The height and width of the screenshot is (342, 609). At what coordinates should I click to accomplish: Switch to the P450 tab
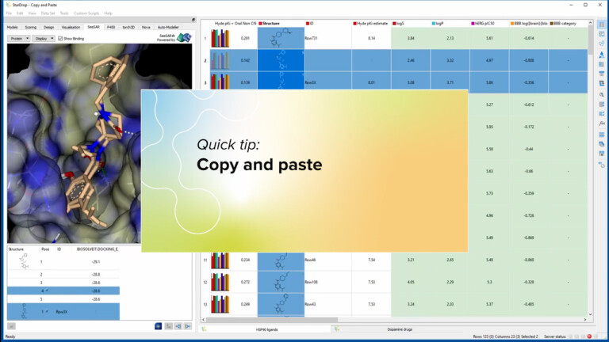coord(111,27)
